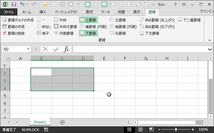Image resolution: width=214 pixels, height=133 pixels.
Task: Click 罫線グリッドの作成 button
Action: click(x=18, y=20)
